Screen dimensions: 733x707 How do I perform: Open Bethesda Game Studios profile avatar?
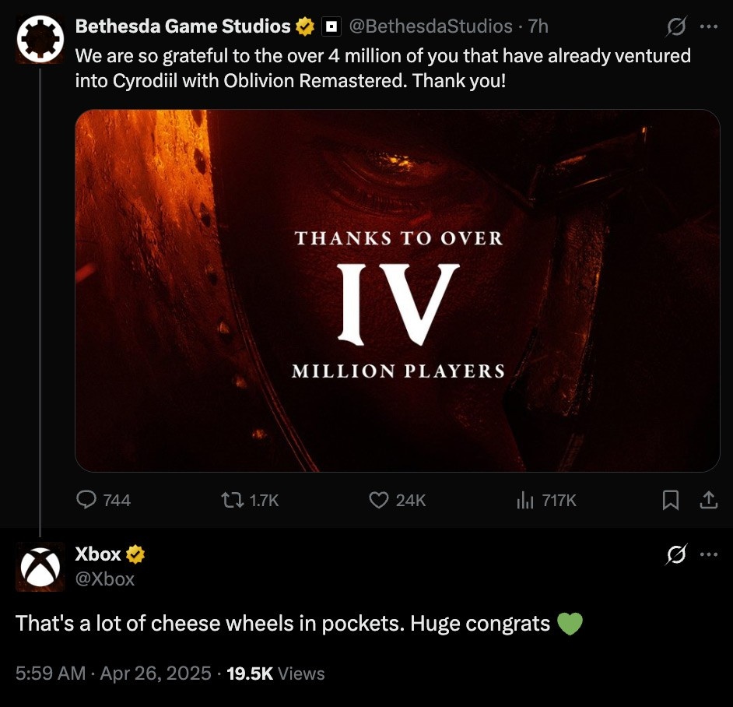(x=40, y=39)
